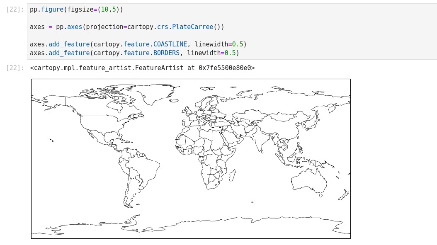Click the number 10 in figsize tuple
This screenshot has width=437, height=245.
pyautogui.click(x=104, y=9)
